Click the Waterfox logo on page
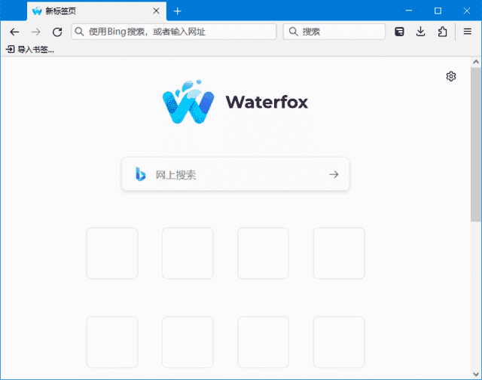The image size is (482, 380). click(x=235, y=102)
